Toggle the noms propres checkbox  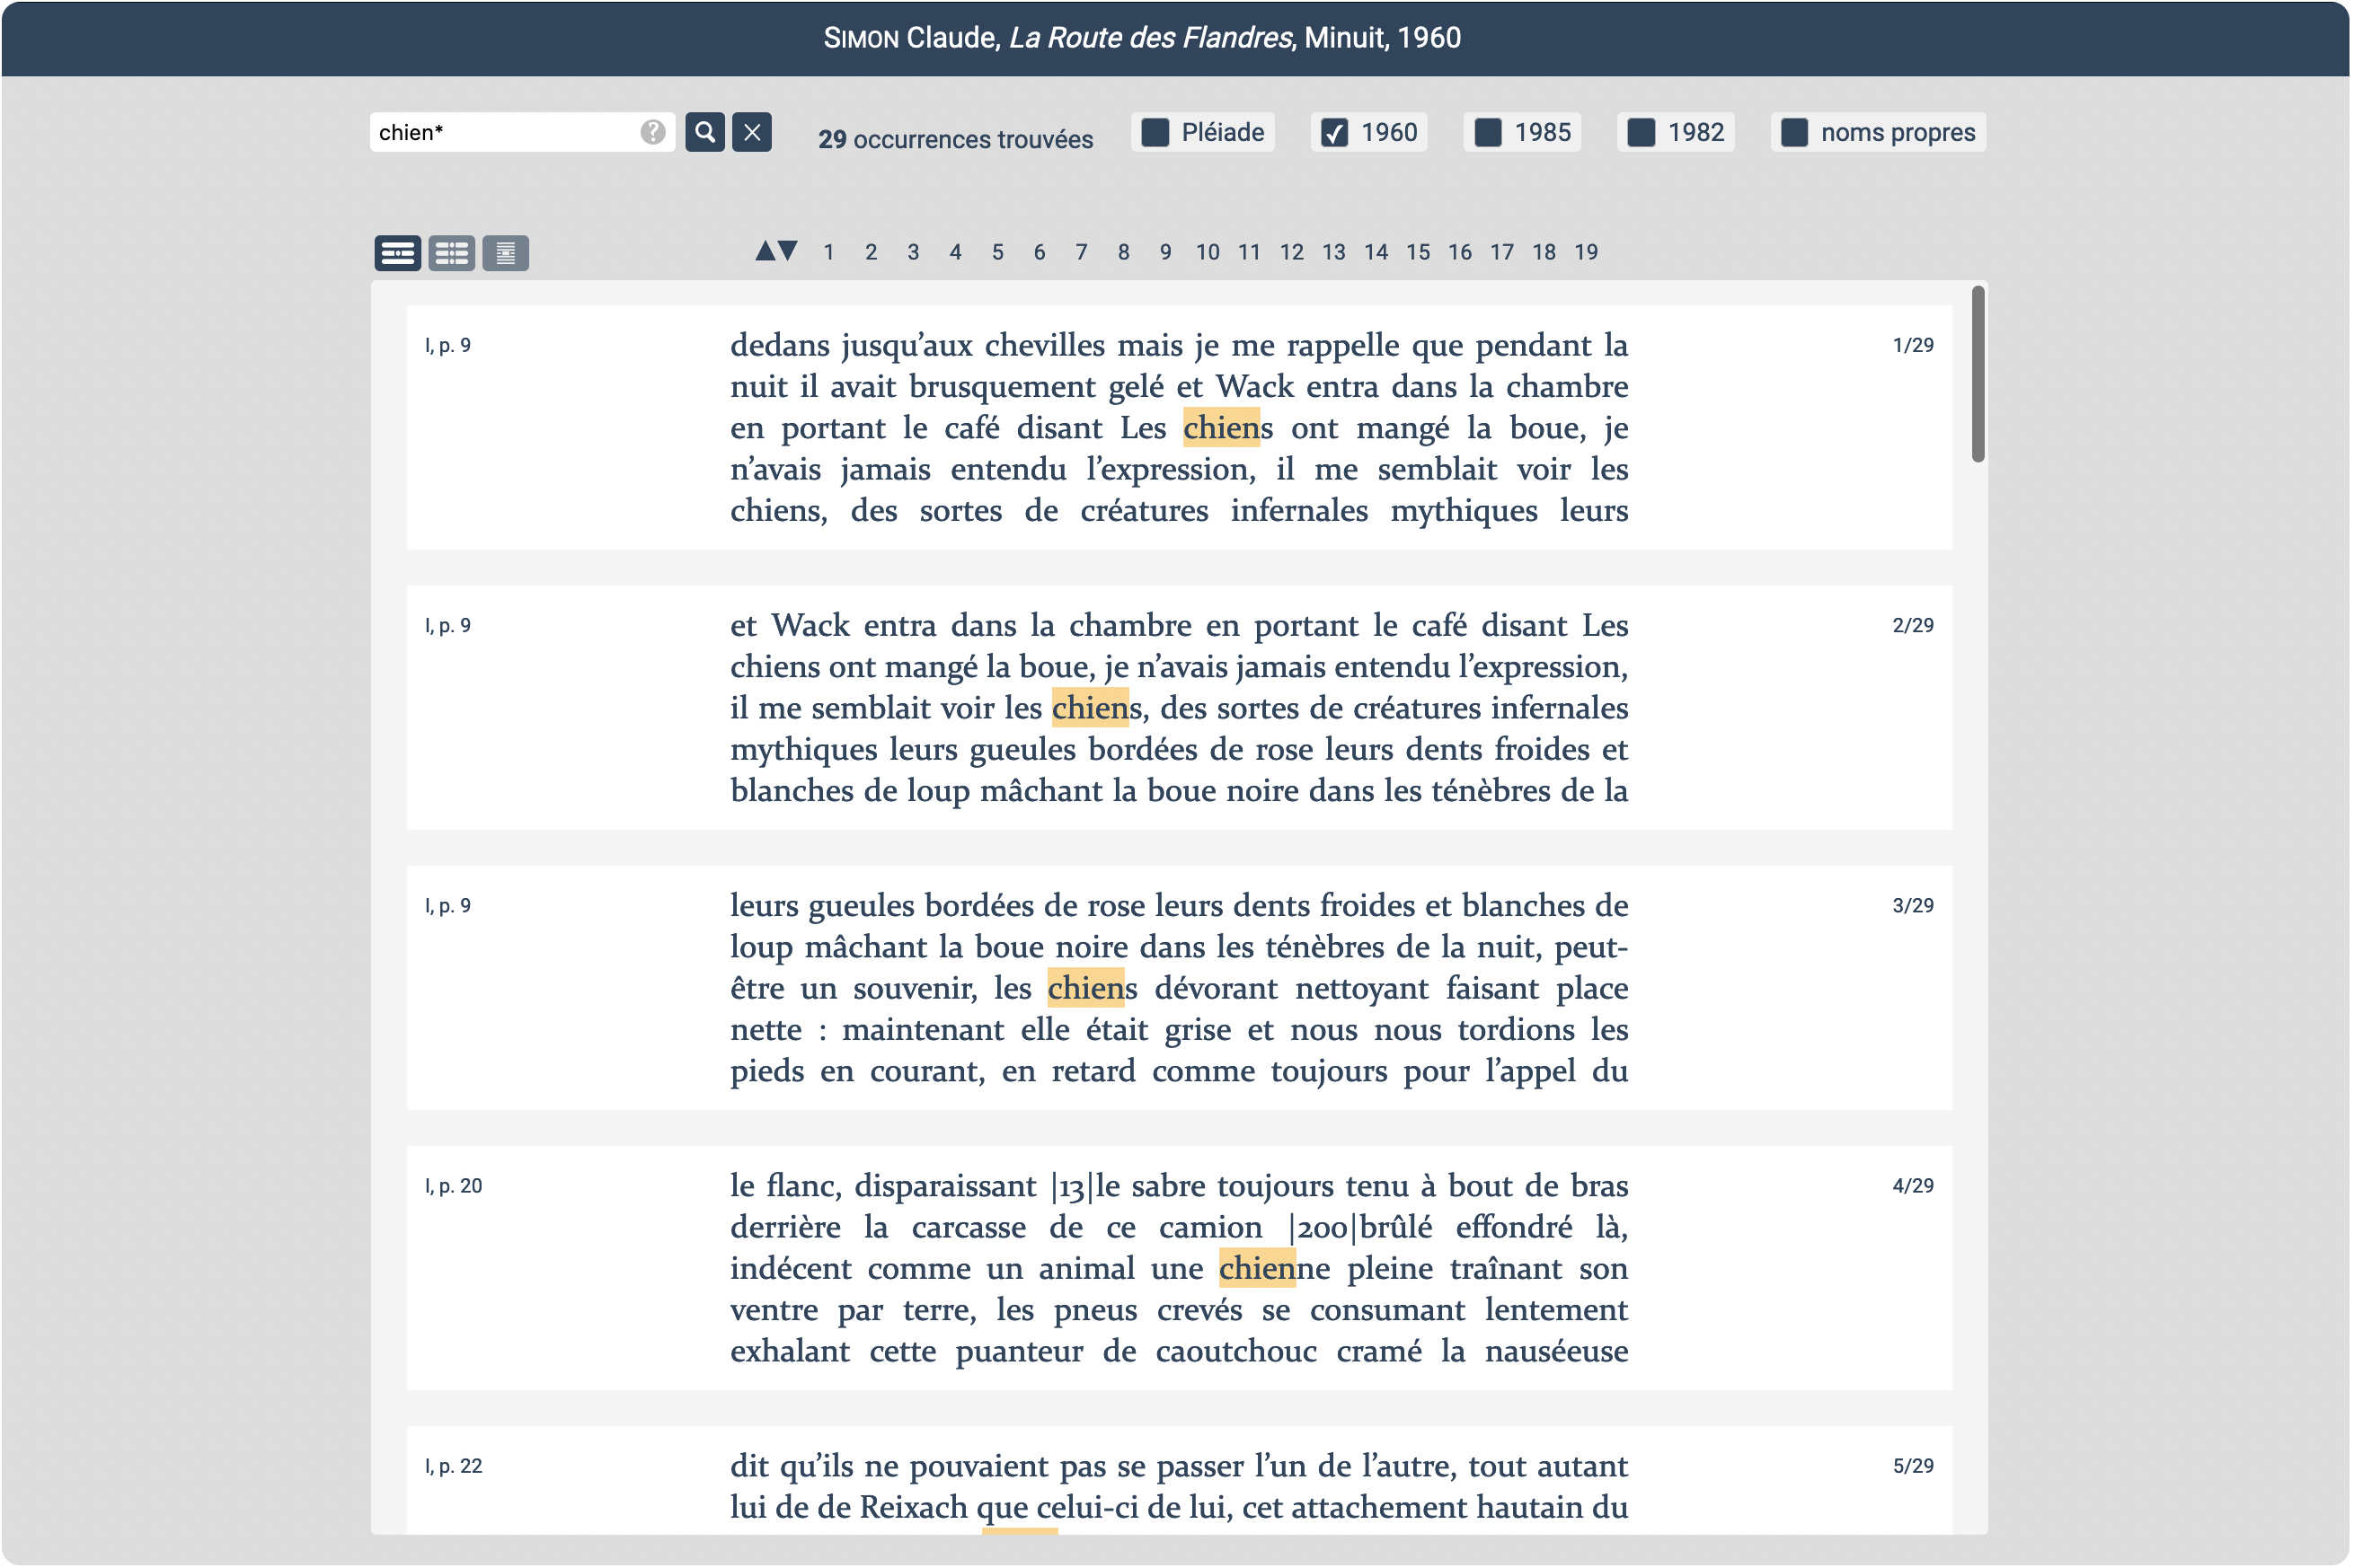tap(1793, 132)
